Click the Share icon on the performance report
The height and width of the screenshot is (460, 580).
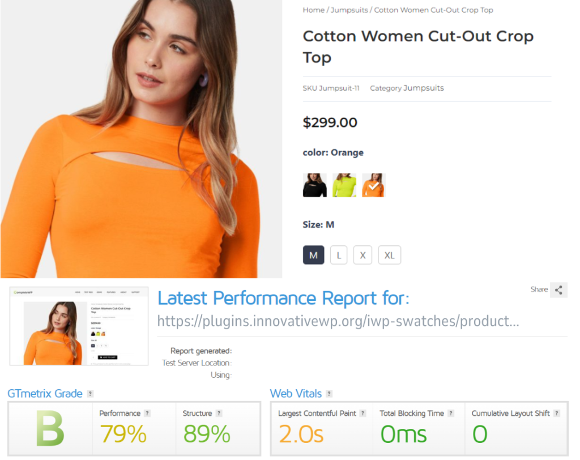558,289
